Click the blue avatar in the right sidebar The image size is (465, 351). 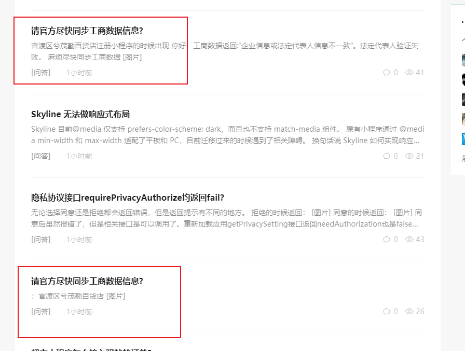(463, 139)
